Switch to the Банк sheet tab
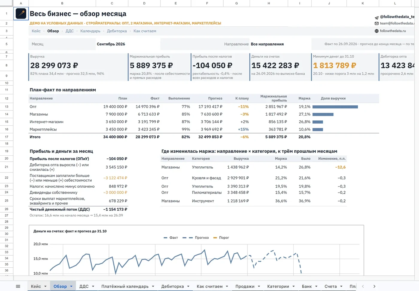419x291 pixels. coord(307,287)
